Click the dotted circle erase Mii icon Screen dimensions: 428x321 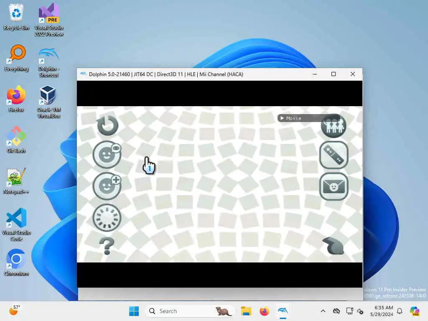point(107,217)
